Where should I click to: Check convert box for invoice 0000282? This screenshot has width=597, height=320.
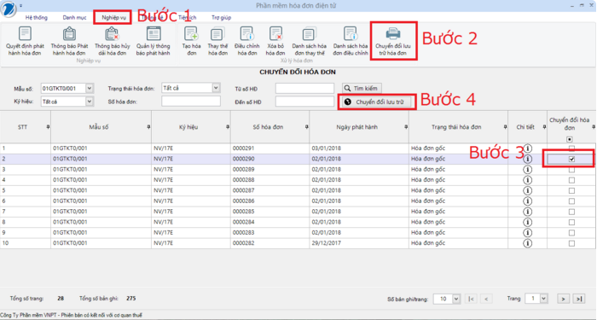click(571, 243)
